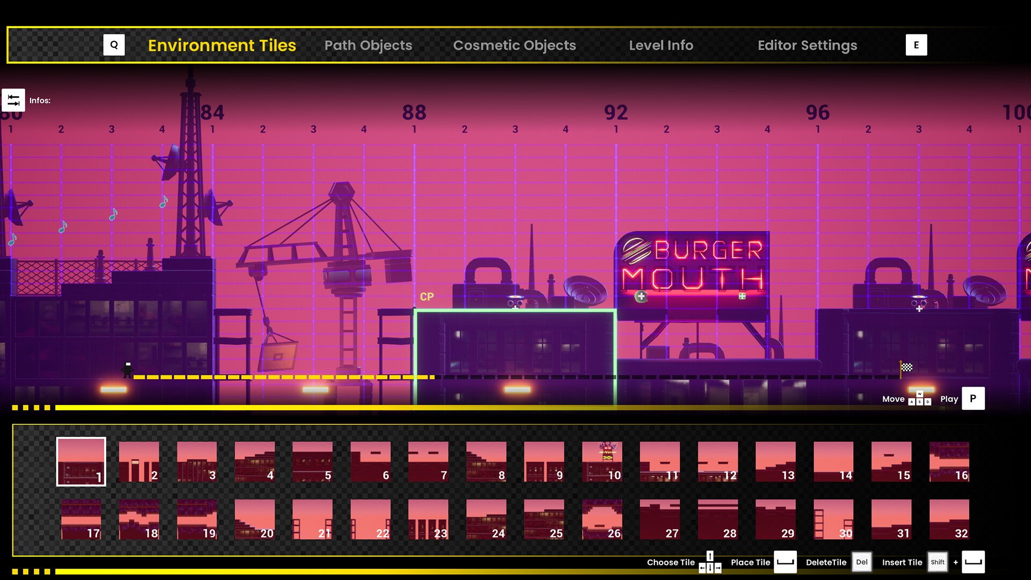Switch to the Path Objects tab
1031x580 pixels.
coord(367,45)
